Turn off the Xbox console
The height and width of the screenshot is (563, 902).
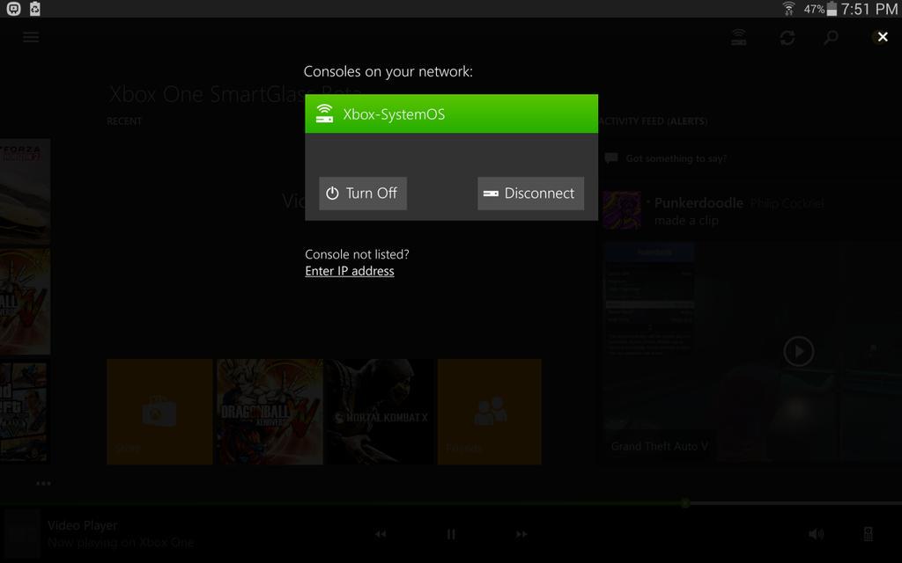(363, 193)
